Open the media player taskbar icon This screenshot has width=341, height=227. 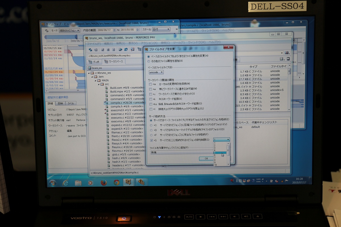click(91, 183)
